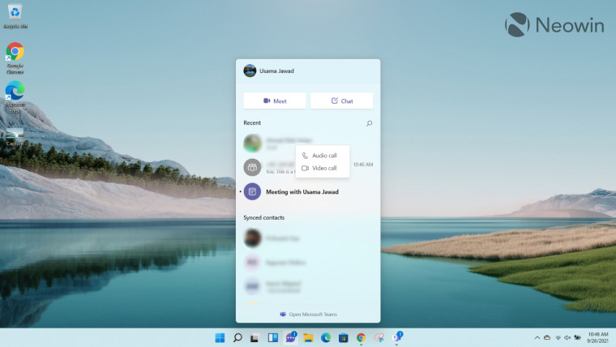This screenshot has height=347, width=616.
Task: Open Microsoft Store from the taskbar
Action: pyautogui.click(x=344, y=337)
